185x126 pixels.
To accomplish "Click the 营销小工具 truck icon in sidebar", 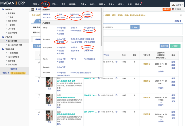I will 3,49.
